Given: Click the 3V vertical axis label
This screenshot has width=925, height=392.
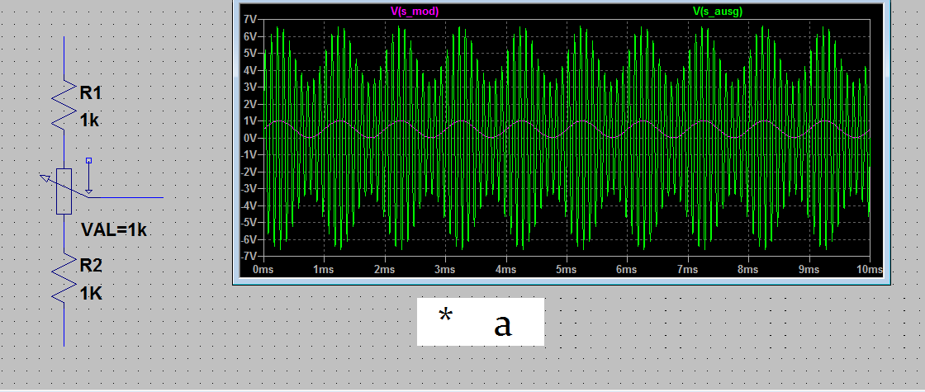Looking at the screenshot, I should pyautogui.click(x=249, y=87).
